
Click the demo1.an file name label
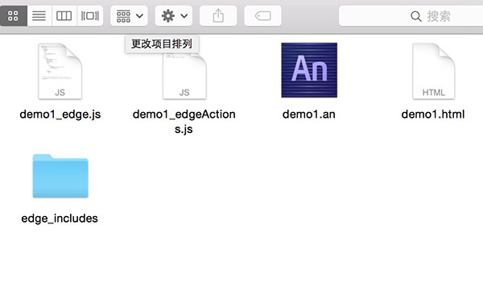309,115
